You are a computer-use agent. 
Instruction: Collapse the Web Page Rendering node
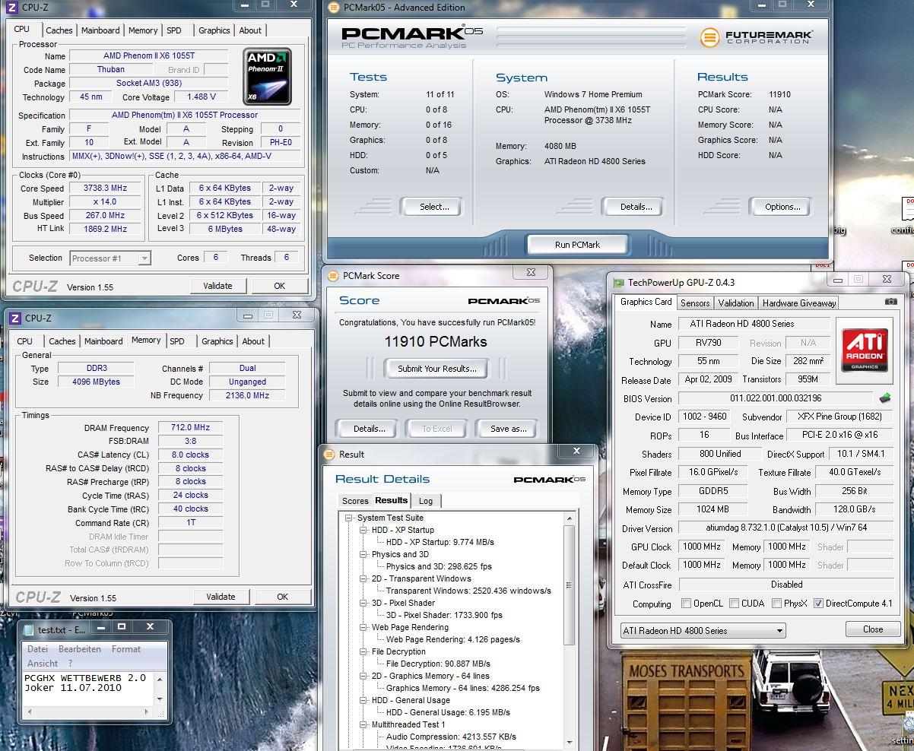point(363,628)
